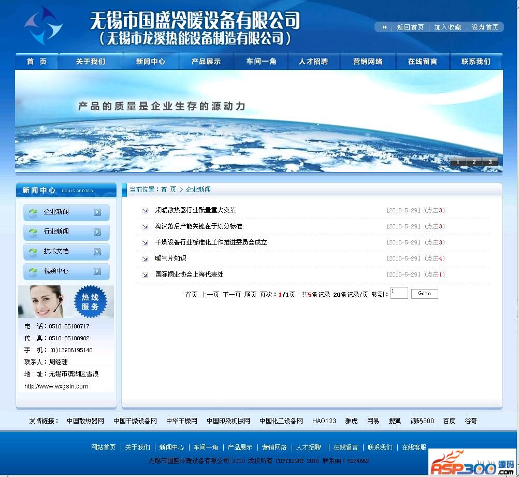Switch banner to slide 2
The height and width of the screenshot is (477, 519).
474,162
